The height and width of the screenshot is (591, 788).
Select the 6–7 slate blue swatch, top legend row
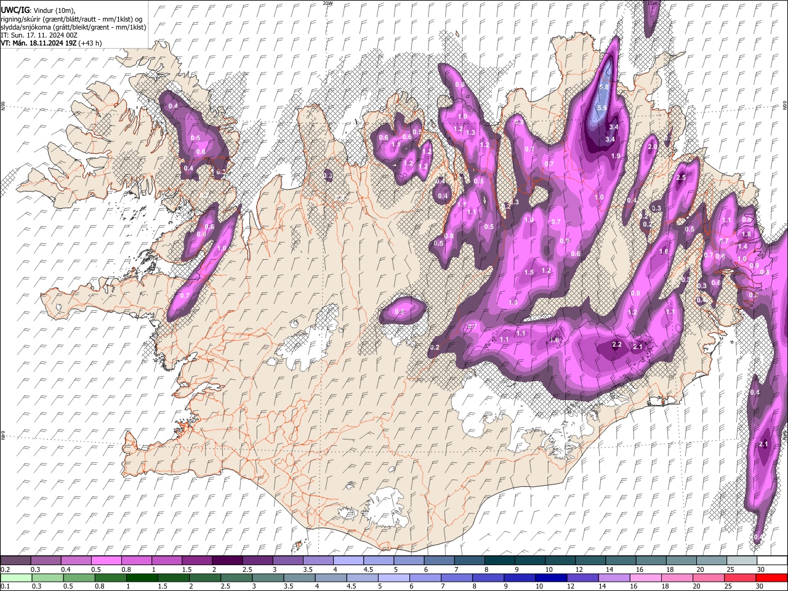438,560
